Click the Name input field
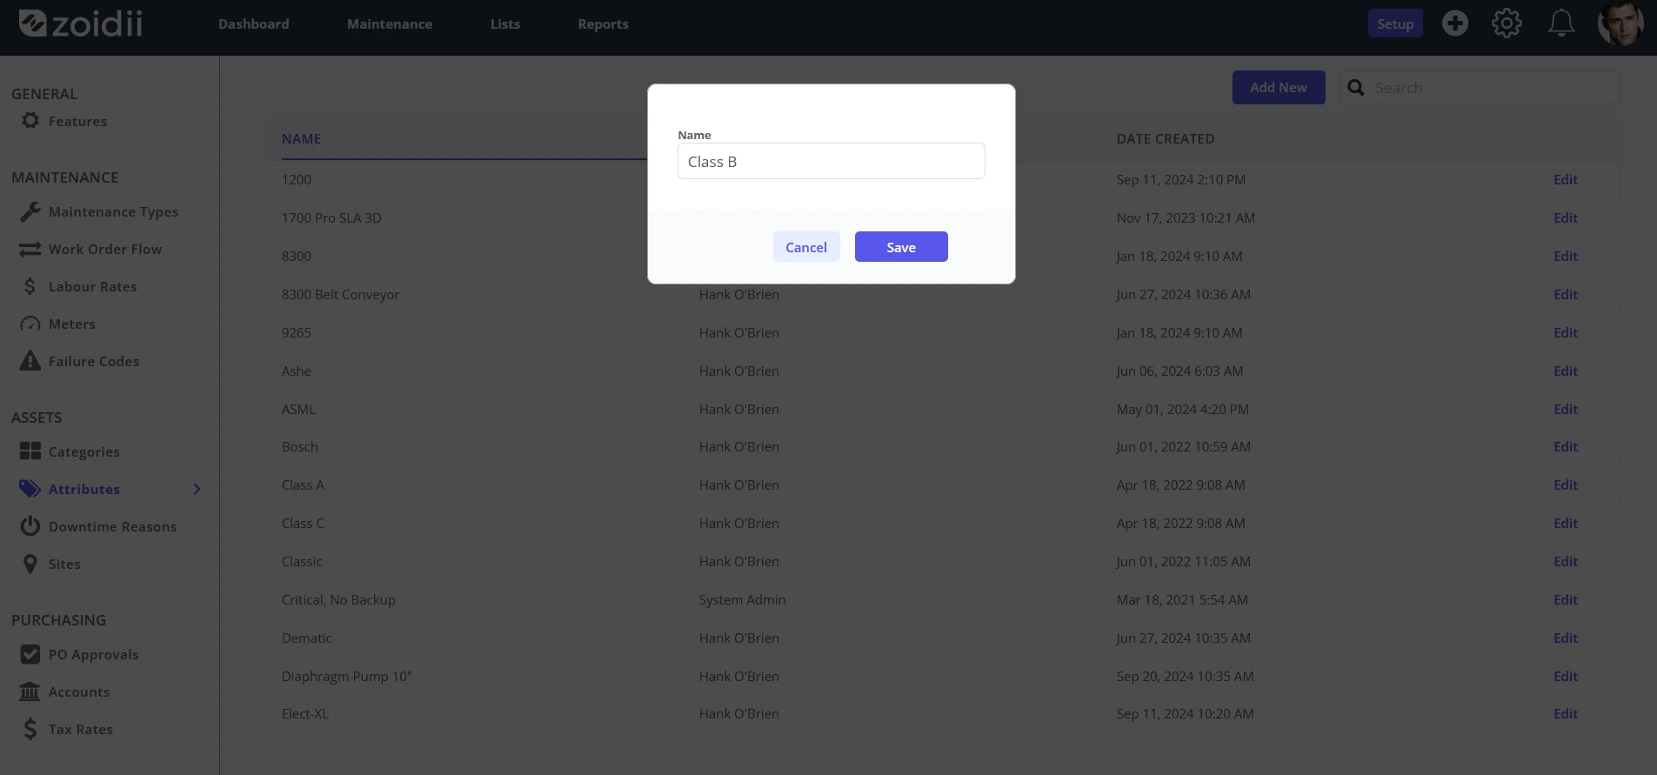 tap(831, 161)
